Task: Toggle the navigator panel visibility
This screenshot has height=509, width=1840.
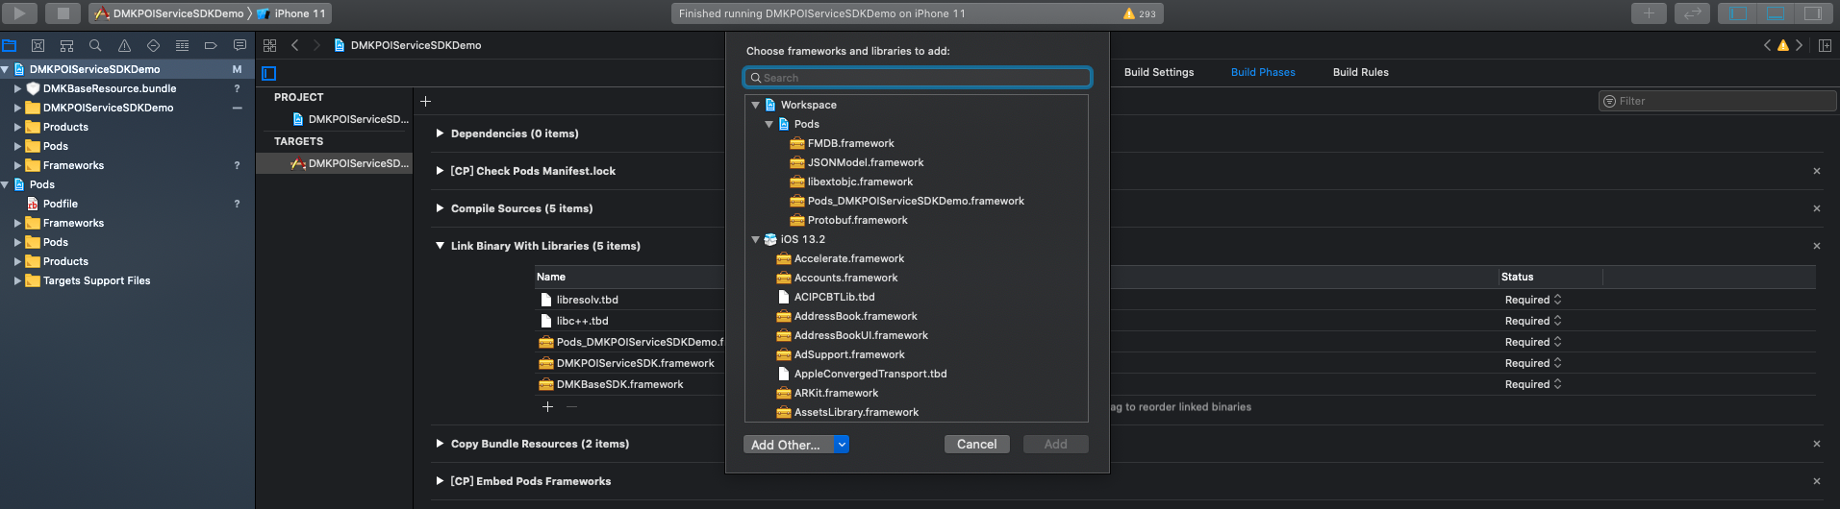Action: click(1738, 13)
